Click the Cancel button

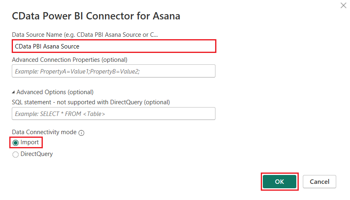pos(319,182)
